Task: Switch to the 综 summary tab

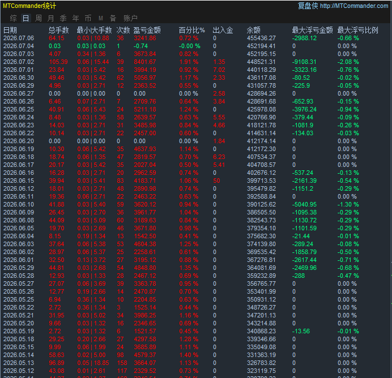Action: (13, 18)
